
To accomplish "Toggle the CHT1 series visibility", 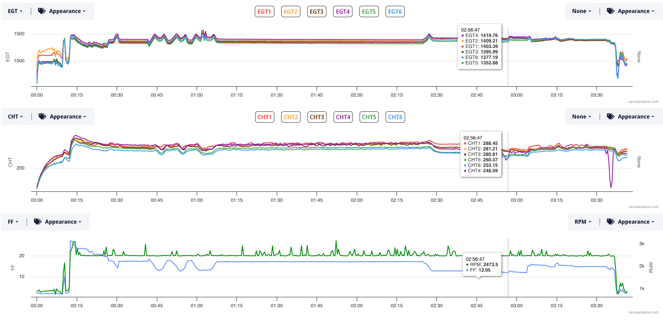I will click(265, 117).
